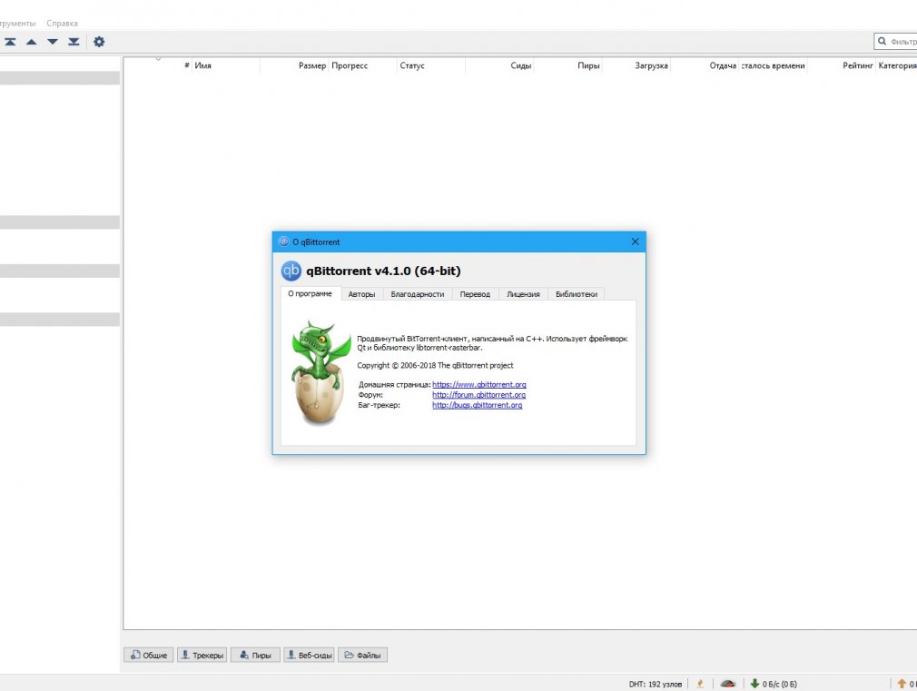Sort torrents by Имя column
The width and height of the screenshot is (917, 691).
click(x=226, y=65)
